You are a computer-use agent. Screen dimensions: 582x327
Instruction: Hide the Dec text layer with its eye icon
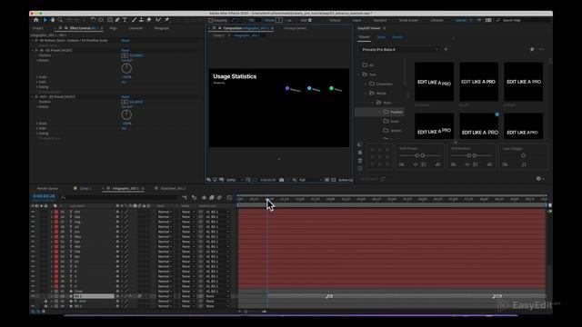point(33,212)
